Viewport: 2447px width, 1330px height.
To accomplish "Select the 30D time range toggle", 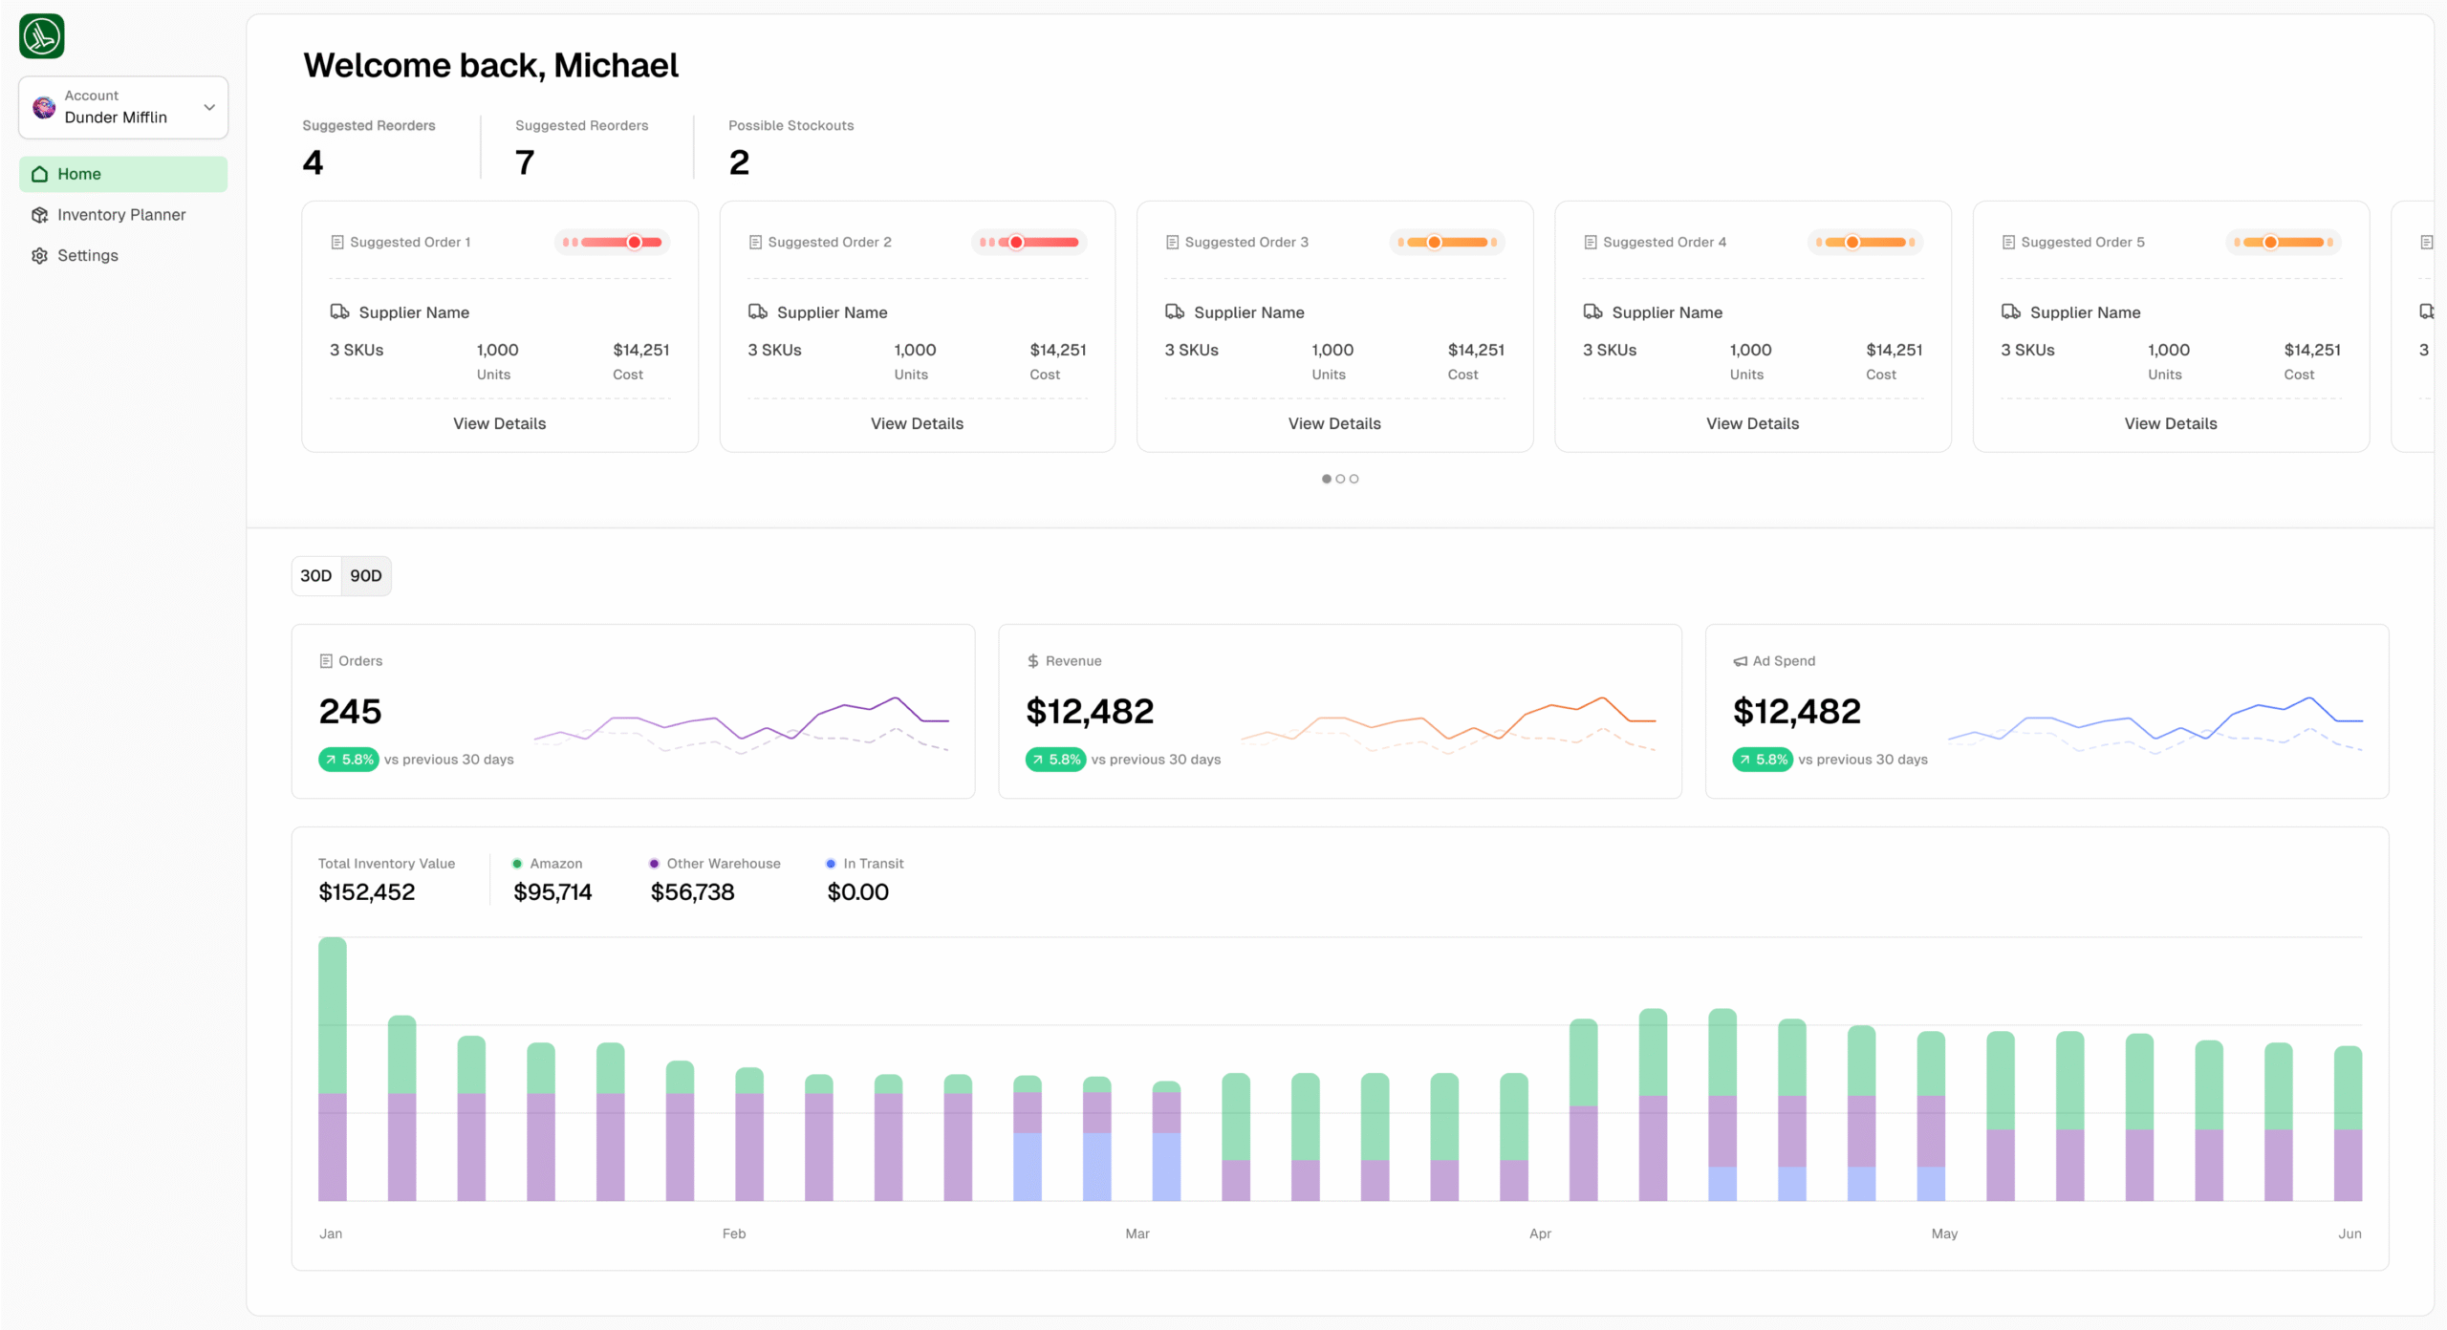I will 315,576.
